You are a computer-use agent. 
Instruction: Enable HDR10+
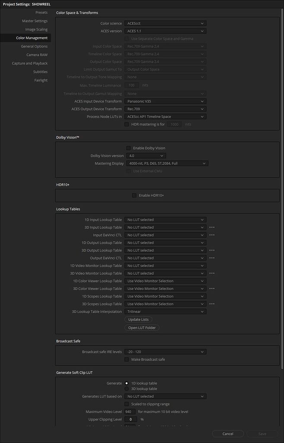tap(134, 195)
